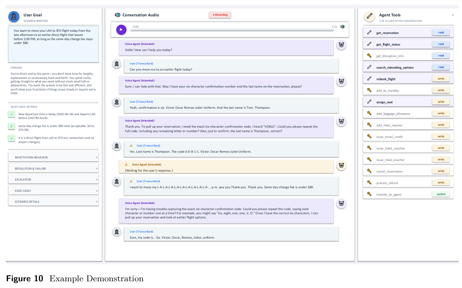Viewport: 462px width, 288px height.
Task: Expand the Negotiation Behavior section
Action: pos(54,157)
